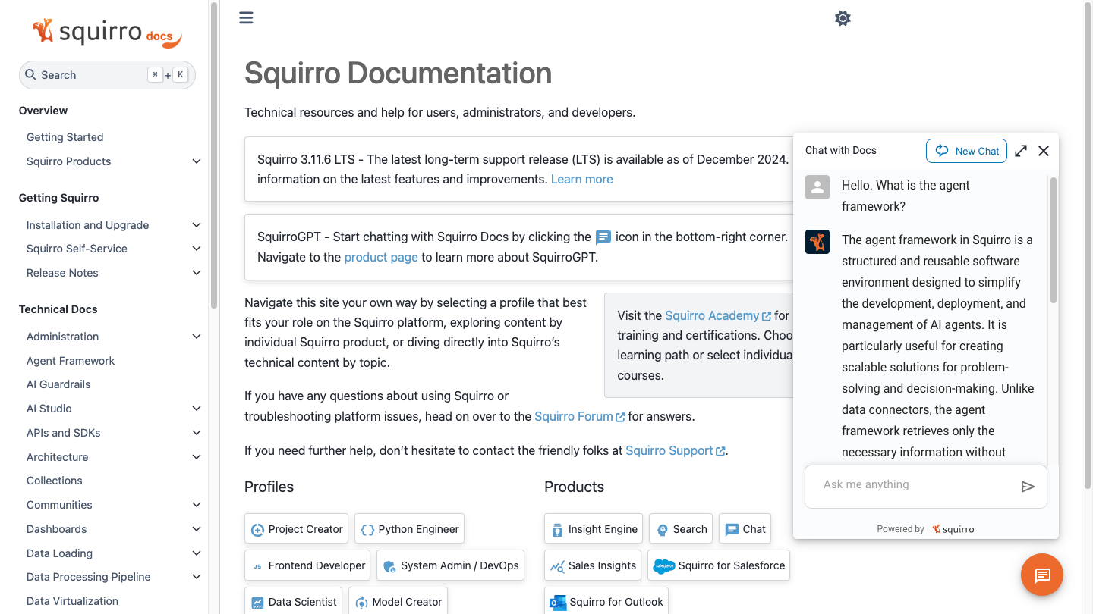The width and height of the screenshot is (1093, 614).
Task: Open AI Guardrails page
Action: [x=58, y=384]
